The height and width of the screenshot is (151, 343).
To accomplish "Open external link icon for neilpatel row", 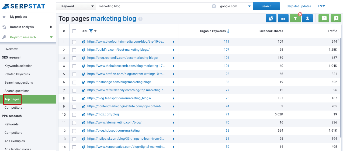I will coord(84,139).
